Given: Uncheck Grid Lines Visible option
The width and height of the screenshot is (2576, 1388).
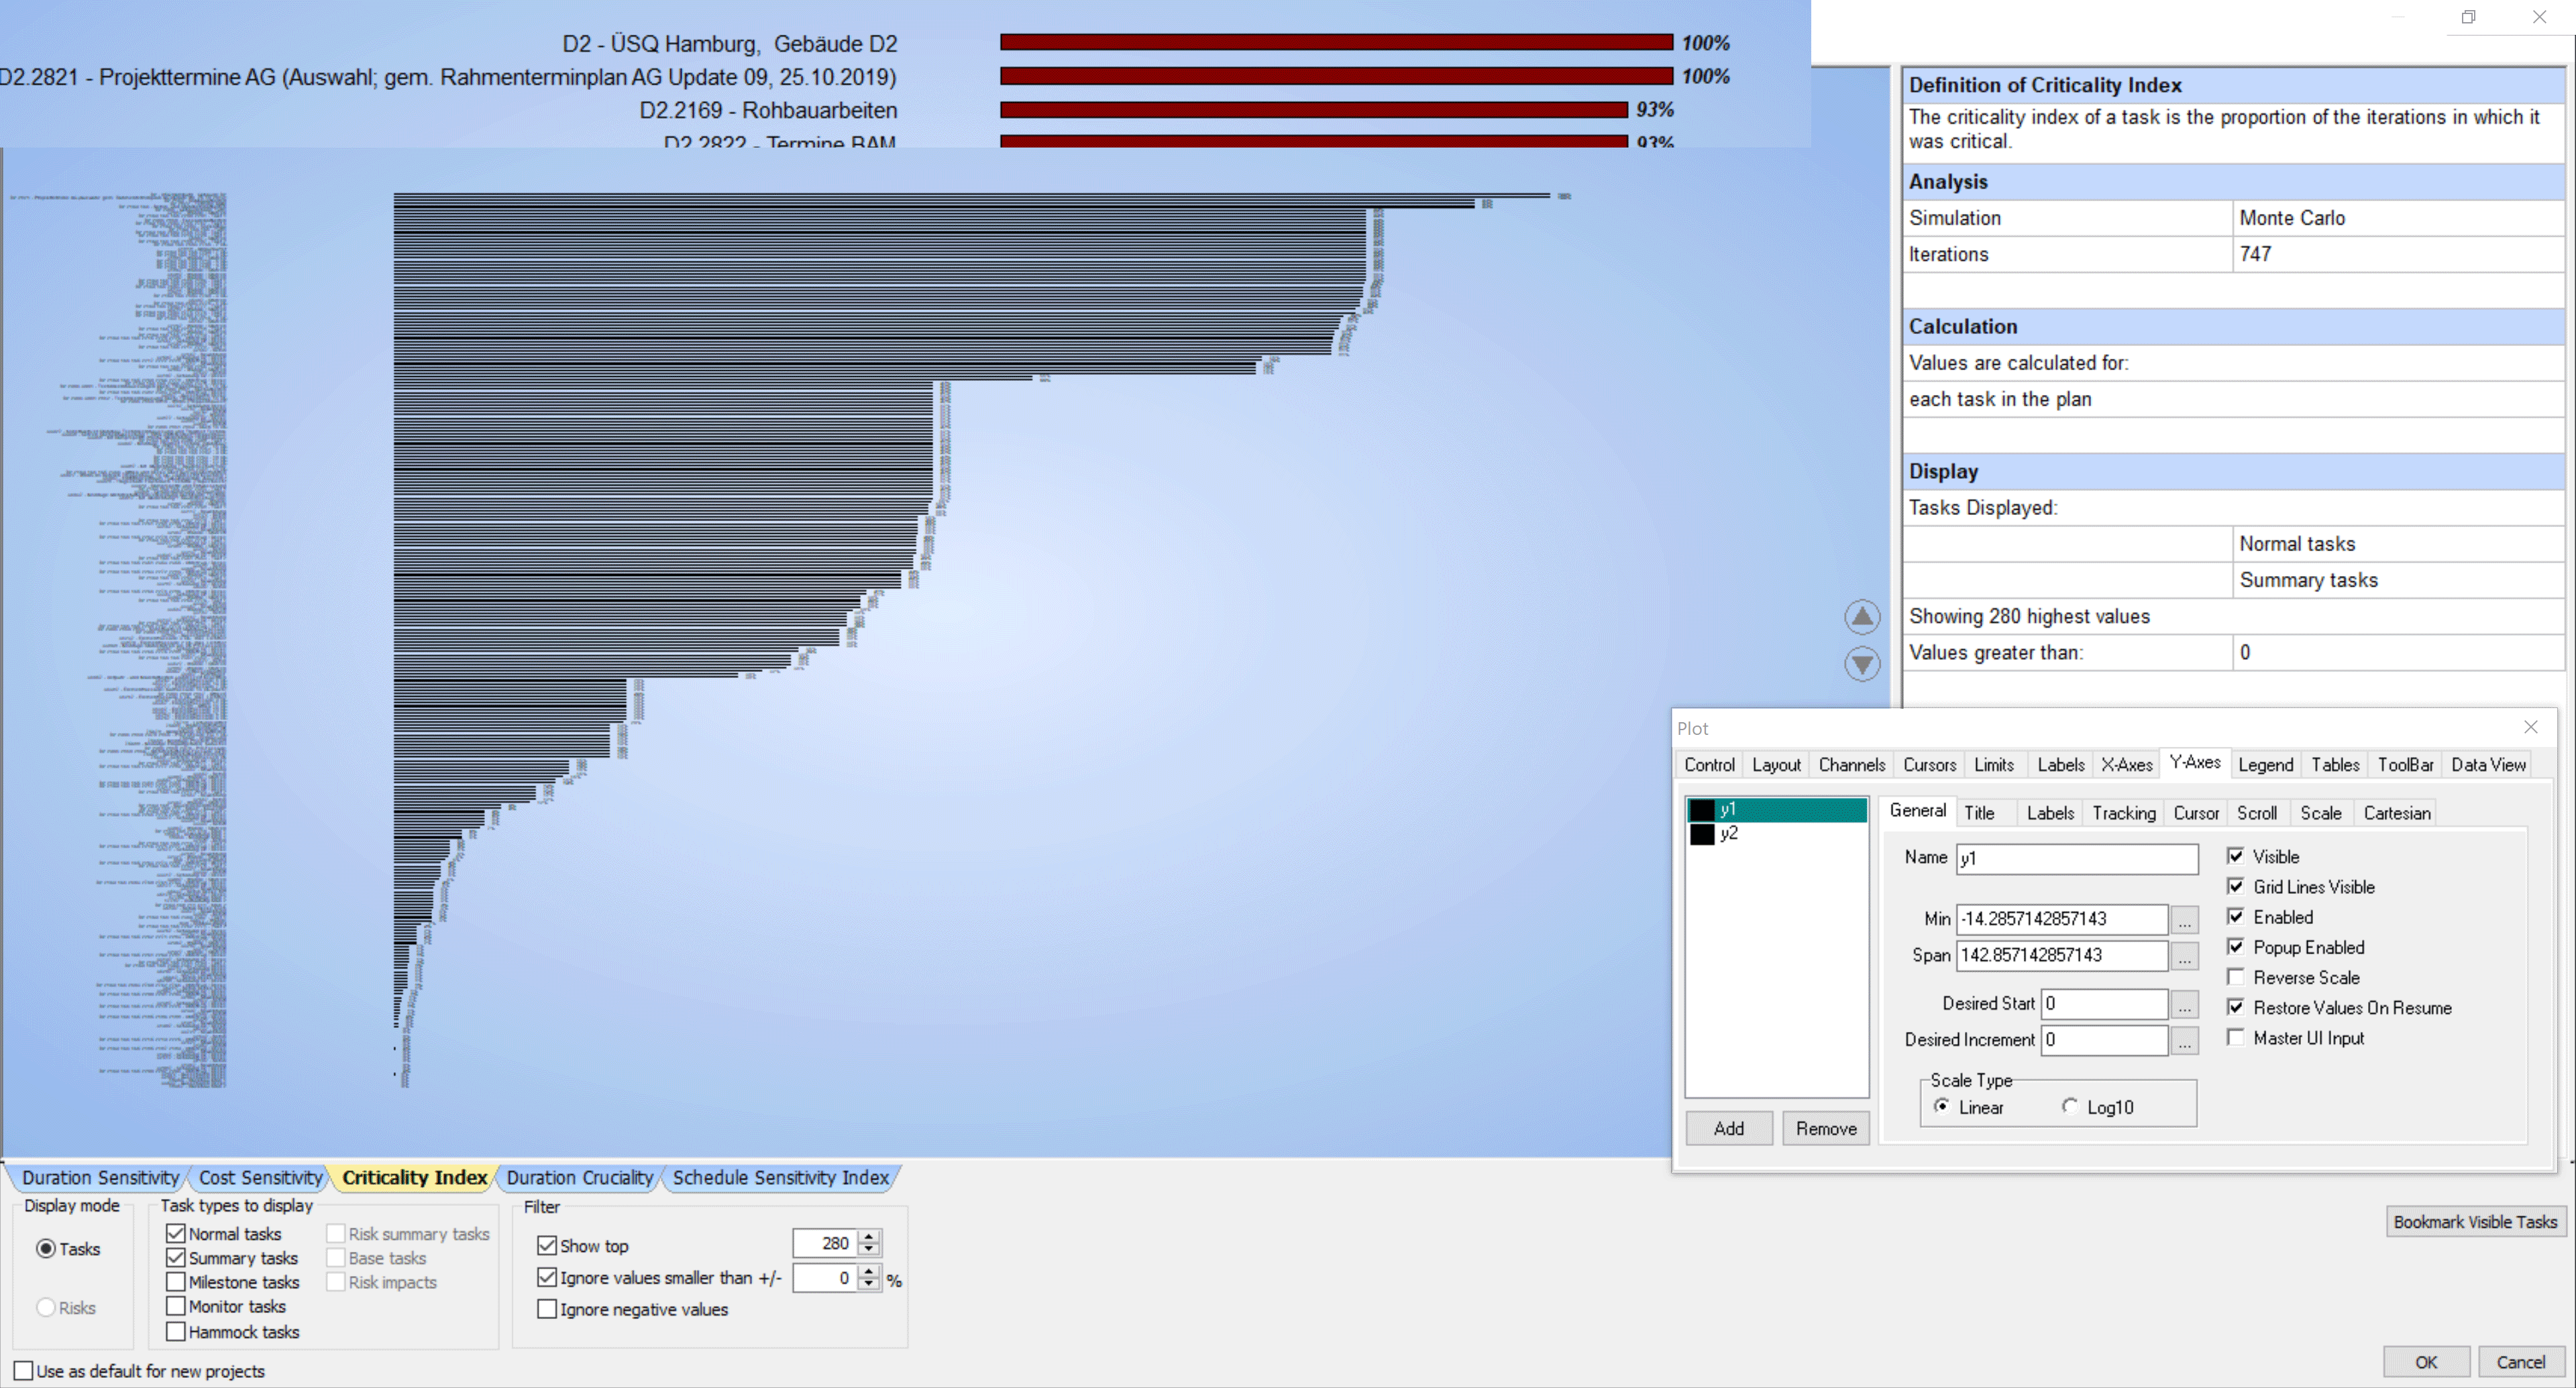Looking at the screenshot, I should pyautogui.click(x=2236, y=886).
